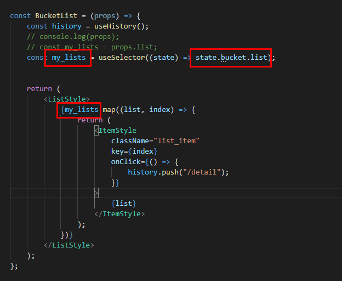Click the opening ListStyle tag
The width and height of the screenshot is (342, 281).
[67, 99]
